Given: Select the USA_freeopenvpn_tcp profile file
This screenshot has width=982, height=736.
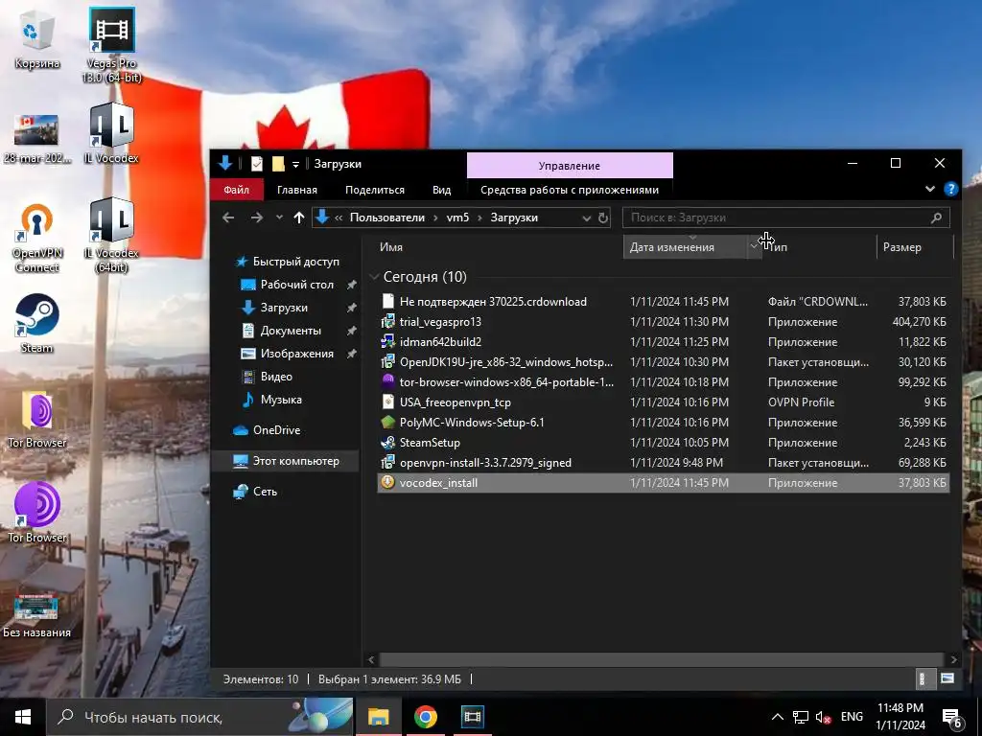Looking at the screenshot, I should point(664,402).
